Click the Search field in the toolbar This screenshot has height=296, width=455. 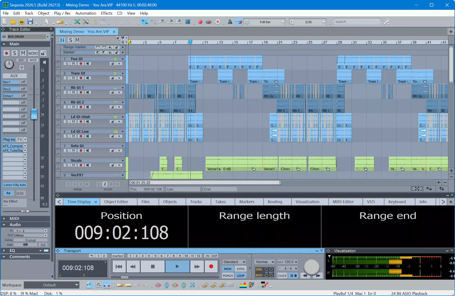[357, 22]
